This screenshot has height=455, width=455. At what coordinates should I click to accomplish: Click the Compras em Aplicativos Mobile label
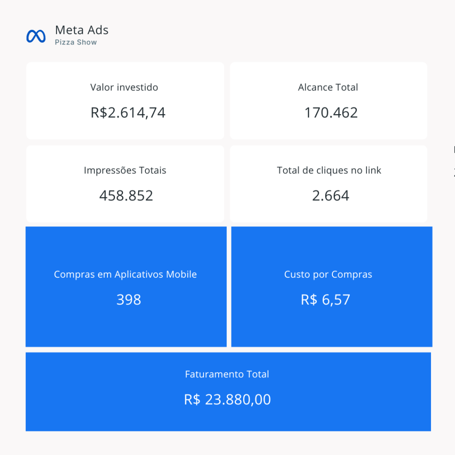tap(125, 275)
